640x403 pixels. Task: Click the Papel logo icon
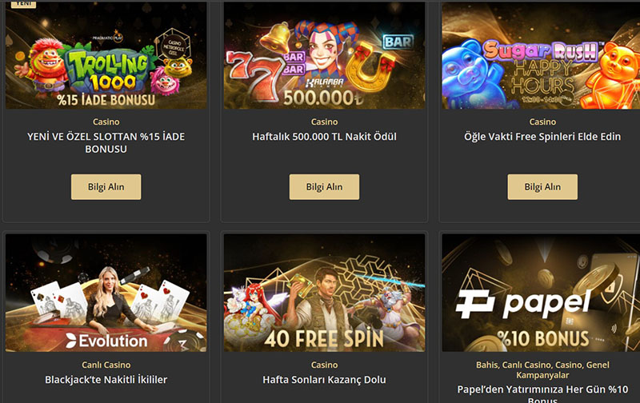pos(475,304)
